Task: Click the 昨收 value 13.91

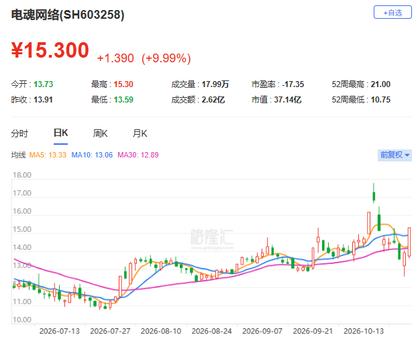Action: pos(43,100)
